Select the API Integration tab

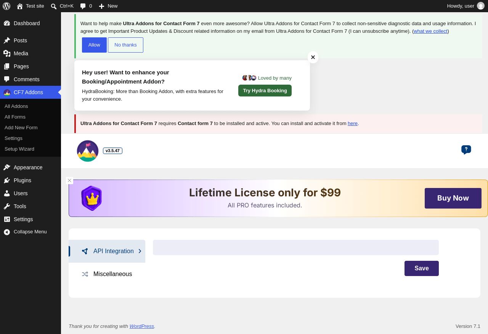[x=107, y=251]
